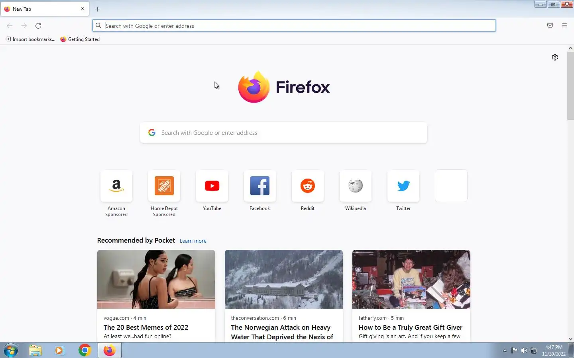Click the volume speaker tray icon

coord(524,350)
